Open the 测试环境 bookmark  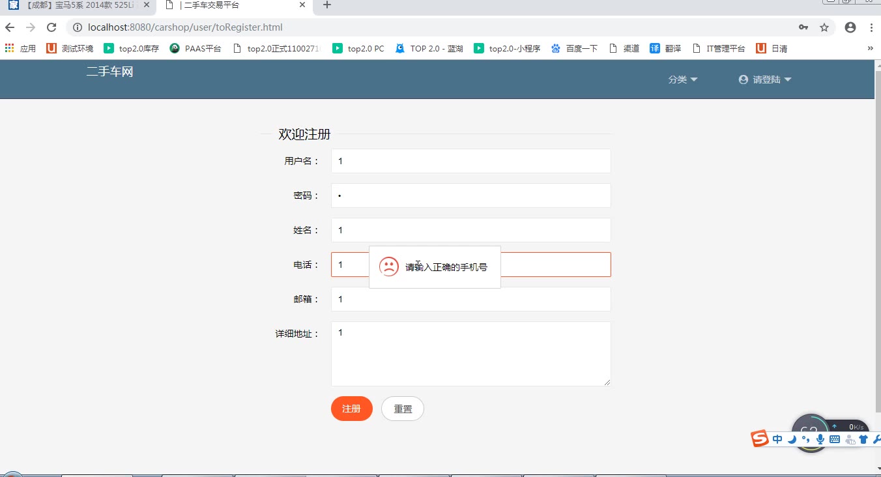(70, 48)
